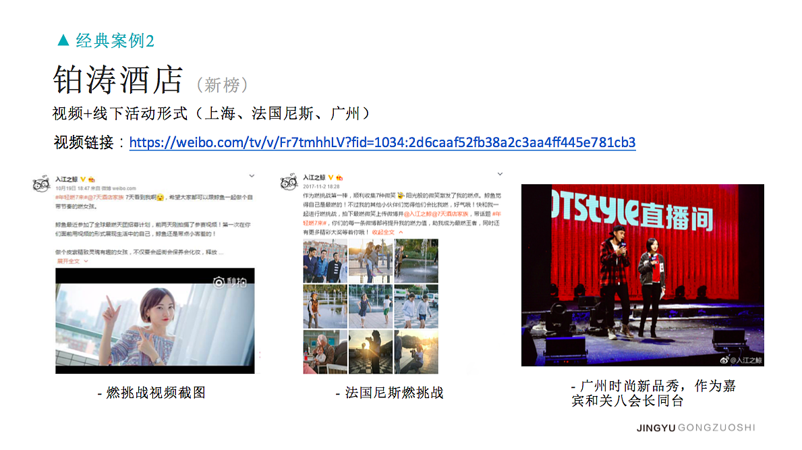Play the girl video thumbnail
This screenshot has height=450, width=802.
click(x=155, y=320)
